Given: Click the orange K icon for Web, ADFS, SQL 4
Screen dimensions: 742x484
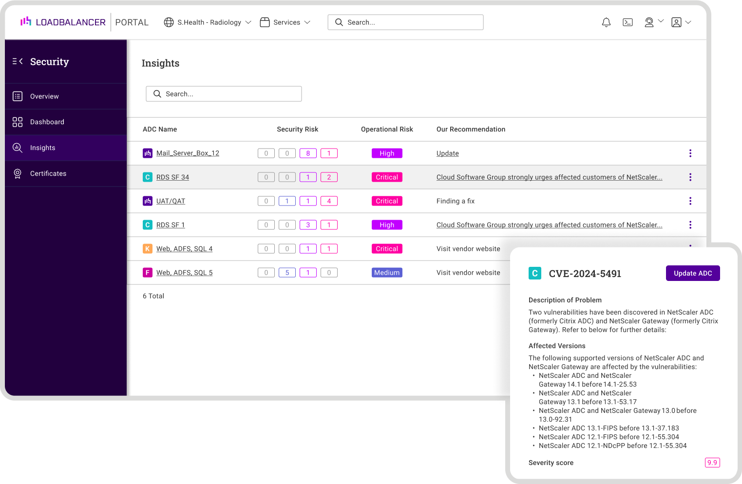Looking at the screenshot, I should tap(148, 249).
